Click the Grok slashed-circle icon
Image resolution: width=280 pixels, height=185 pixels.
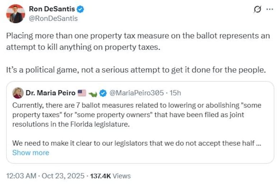(x=257, y=10)
